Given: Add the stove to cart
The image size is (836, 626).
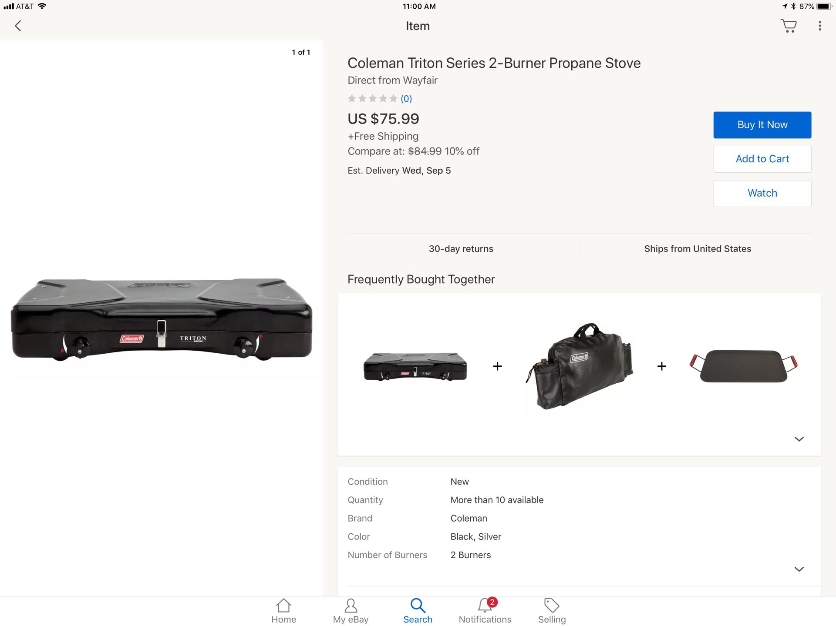Looking at the screenshot, I should point(762,159).
